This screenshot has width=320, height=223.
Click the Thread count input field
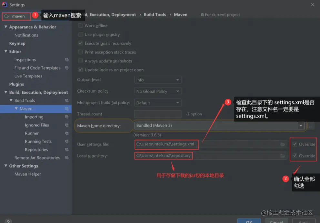(158, 114)
